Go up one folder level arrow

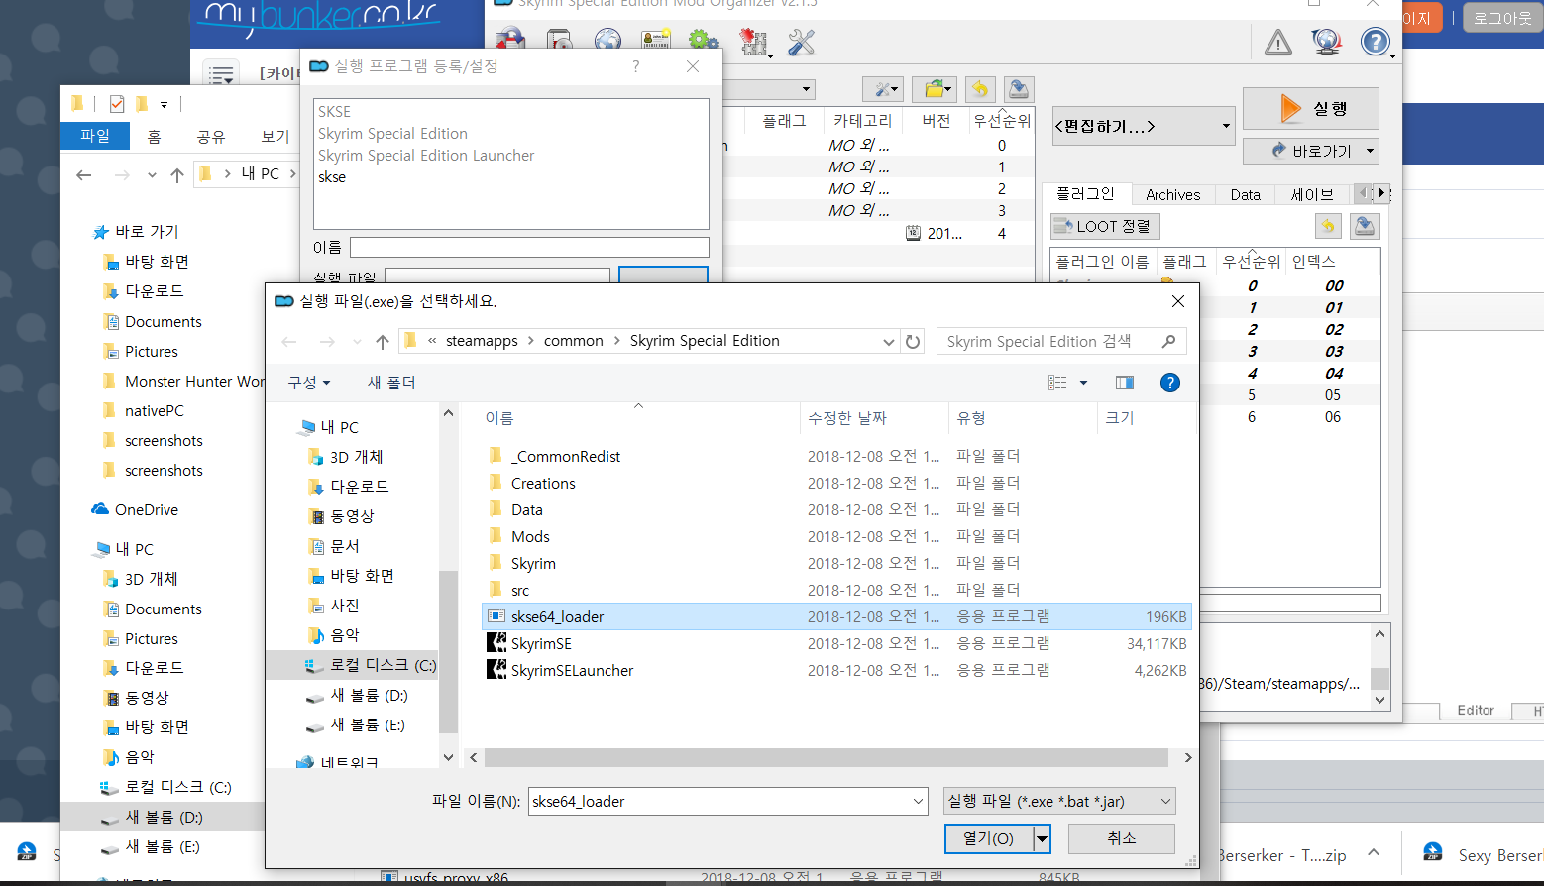tap(383, 341)
